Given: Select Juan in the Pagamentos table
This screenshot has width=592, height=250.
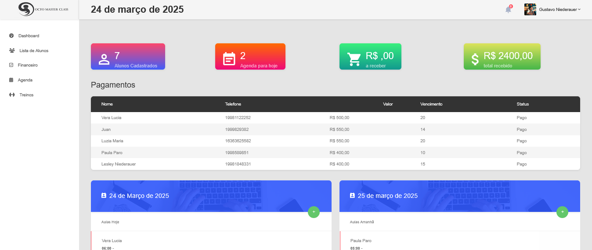Looking at the screenshot, I should [106, 130].
